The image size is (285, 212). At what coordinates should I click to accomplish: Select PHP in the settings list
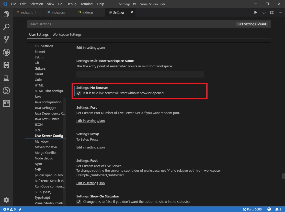38,170
